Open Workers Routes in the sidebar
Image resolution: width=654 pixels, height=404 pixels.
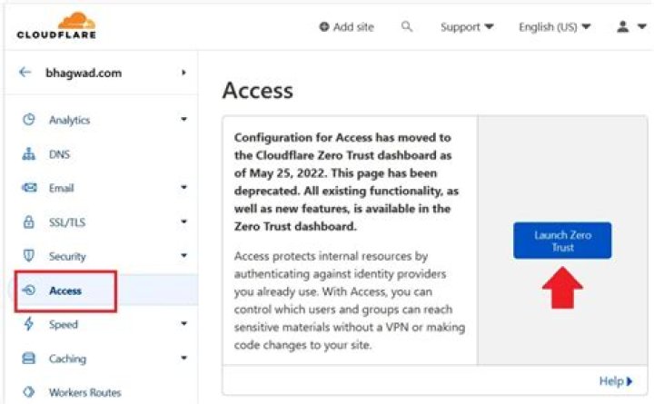[84, 392]
